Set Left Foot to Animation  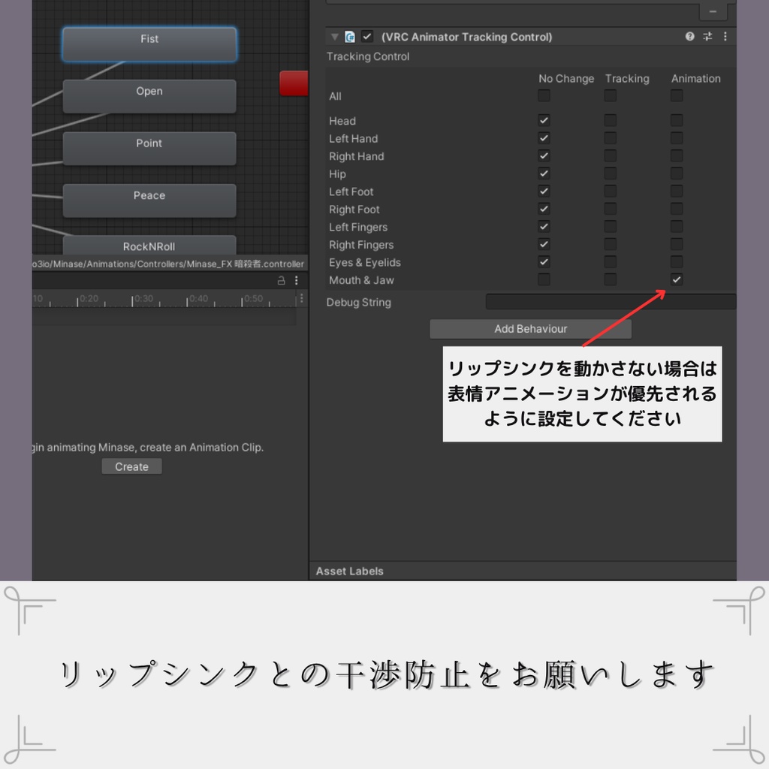point(677,191)
